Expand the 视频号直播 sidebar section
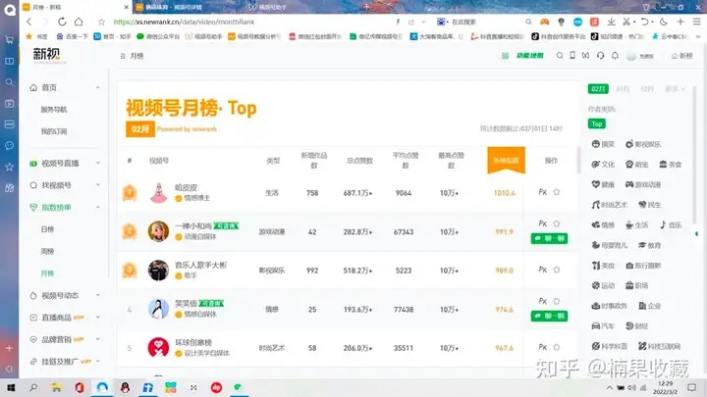Viewport: 707px width, 397px height. (98, 163)
